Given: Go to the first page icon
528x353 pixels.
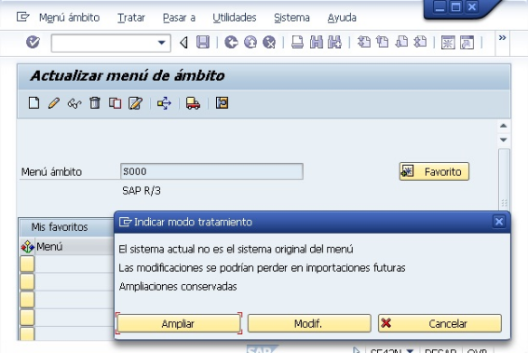Looking at the screenshot, I should (364, 42).
